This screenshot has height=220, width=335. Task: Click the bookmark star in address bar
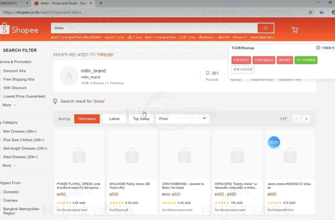310,12
